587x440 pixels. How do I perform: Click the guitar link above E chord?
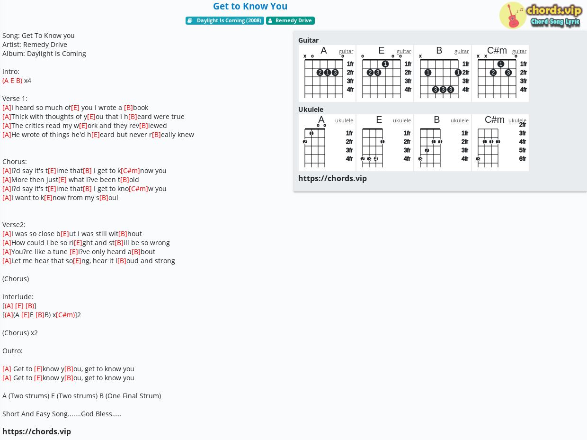[404, 51]
